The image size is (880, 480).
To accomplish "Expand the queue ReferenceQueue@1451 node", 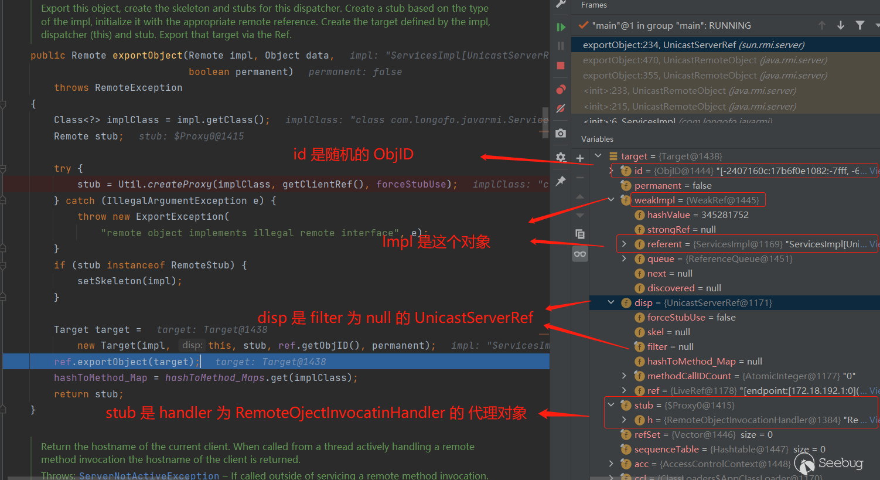I will pyautogui.click(x=624, y=258).
